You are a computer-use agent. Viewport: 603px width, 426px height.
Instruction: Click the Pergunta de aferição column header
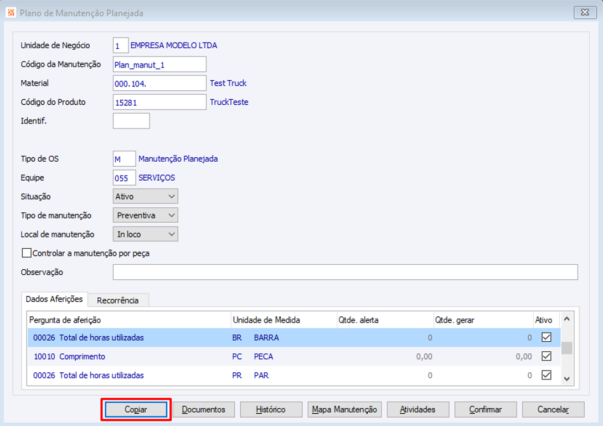coord(129,320)
